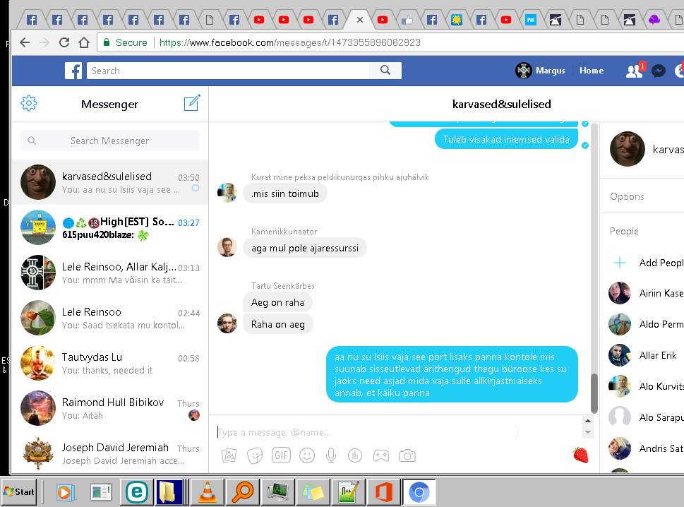Screen dimensions: 684x507
Task: Click the browser forward arrow
Action: (44, 42)
